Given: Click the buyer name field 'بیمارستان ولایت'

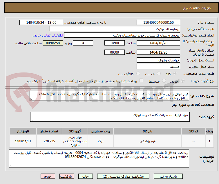Looking at the screenshot, I should [x=115, y=29].
